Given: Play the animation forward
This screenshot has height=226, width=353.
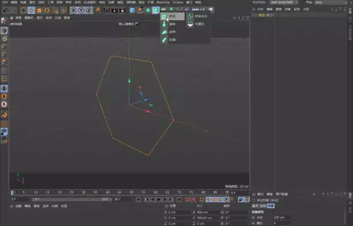Looking at the screenshot, I should pyautogui.click(x=159, y=199).
